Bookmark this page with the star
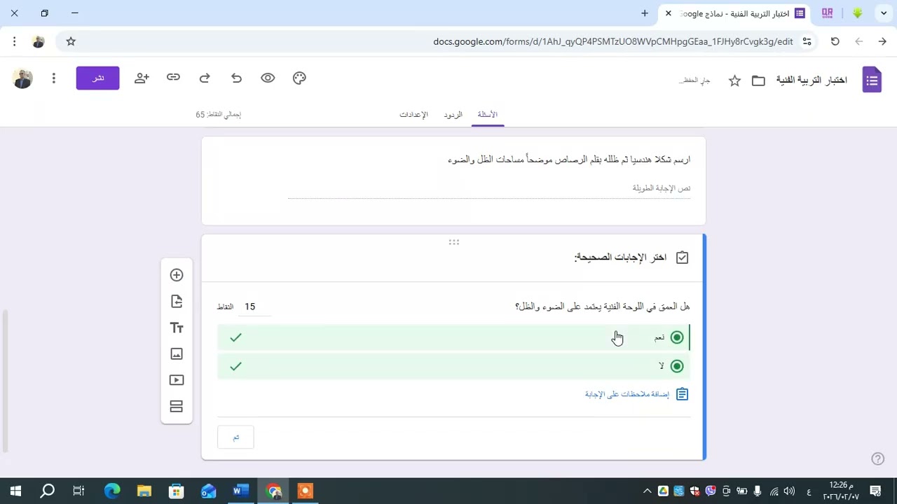Screen dimensions: 897x504 pyautogui.click(x=71, y=41)
